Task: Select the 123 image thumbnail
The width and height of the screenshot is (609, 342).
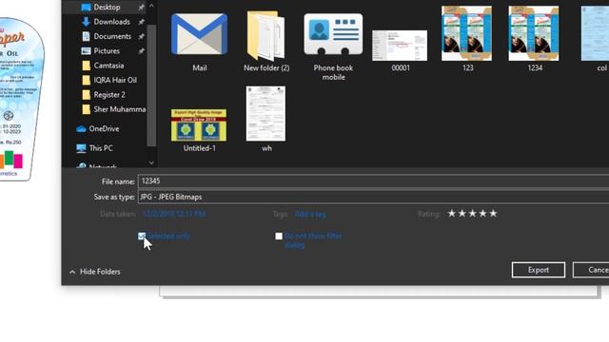Action: point(467,33)
